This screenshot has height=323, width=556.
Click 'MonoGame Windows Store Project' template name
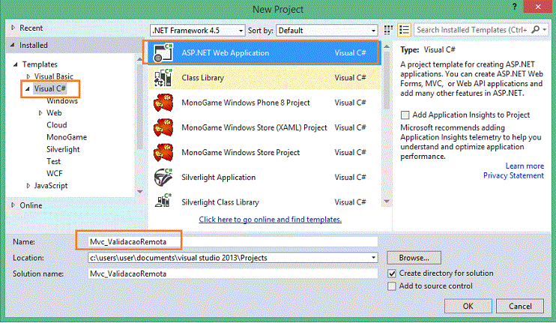point(241,152)
